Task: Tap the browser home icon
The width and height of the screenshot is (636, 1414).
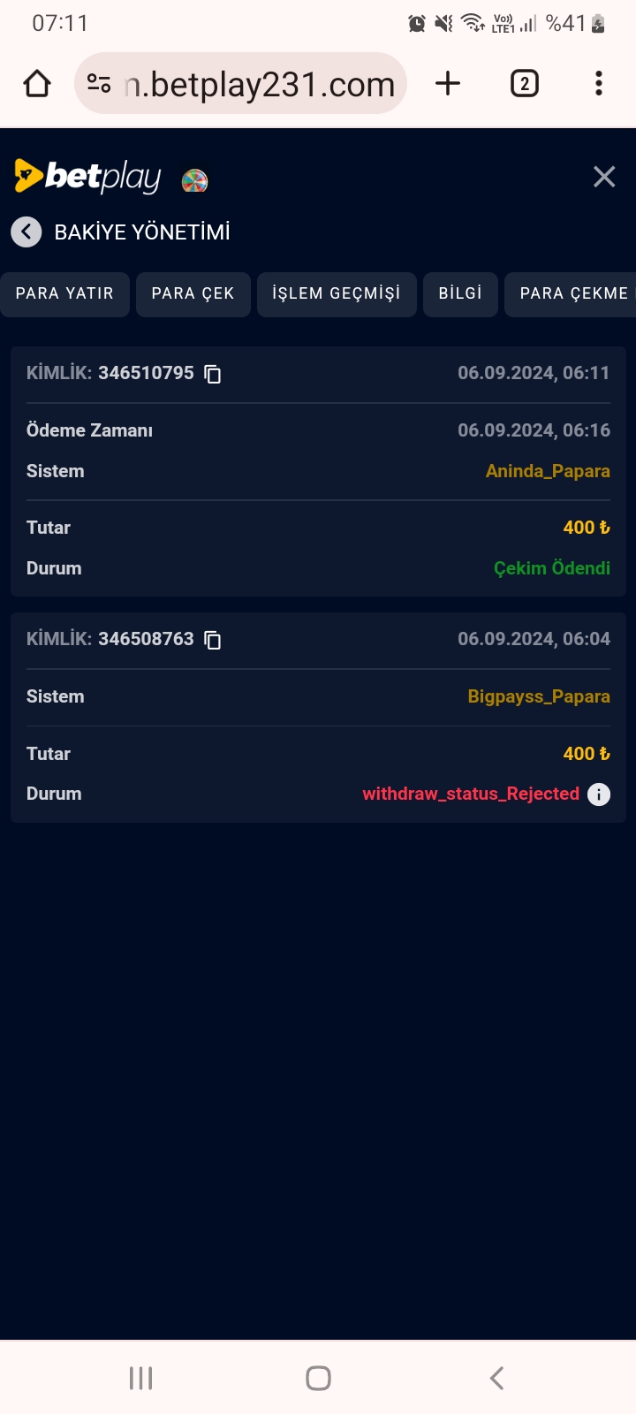Action: point(37,84)
